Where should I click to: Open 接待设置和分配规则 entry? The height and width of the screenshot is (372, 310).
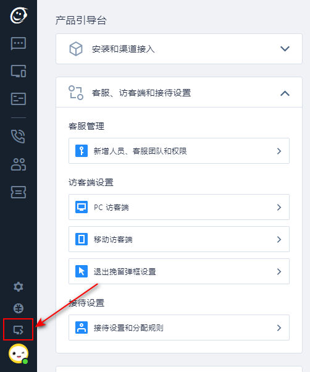click(179, 328)
